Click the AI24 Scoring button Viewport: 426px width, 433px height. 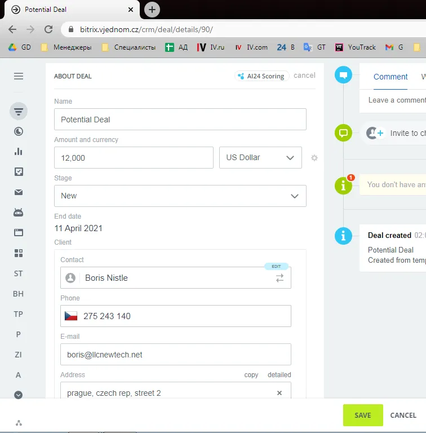261,76
